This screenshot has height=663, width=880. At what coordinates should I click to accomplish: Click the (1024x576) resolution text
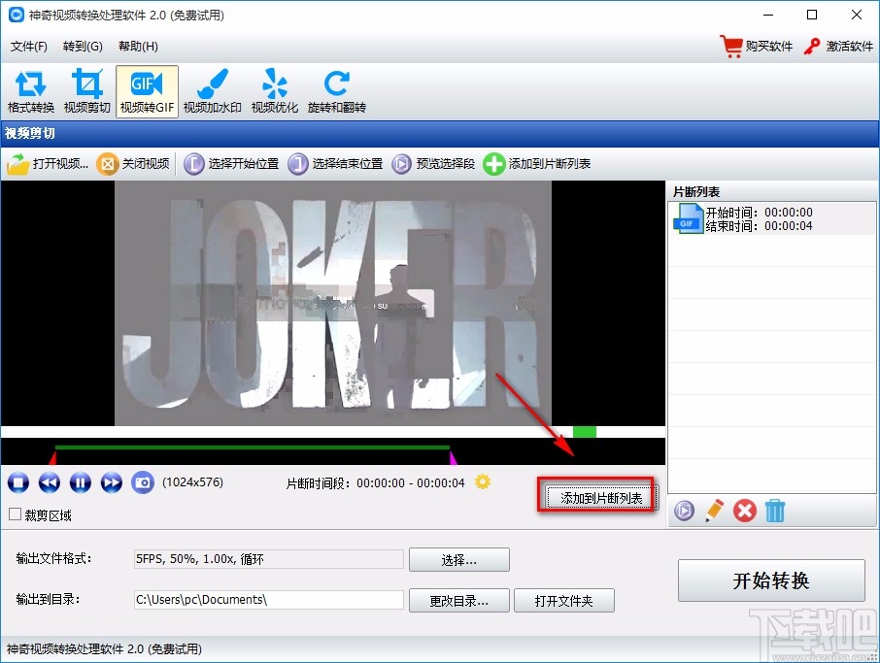192,482
